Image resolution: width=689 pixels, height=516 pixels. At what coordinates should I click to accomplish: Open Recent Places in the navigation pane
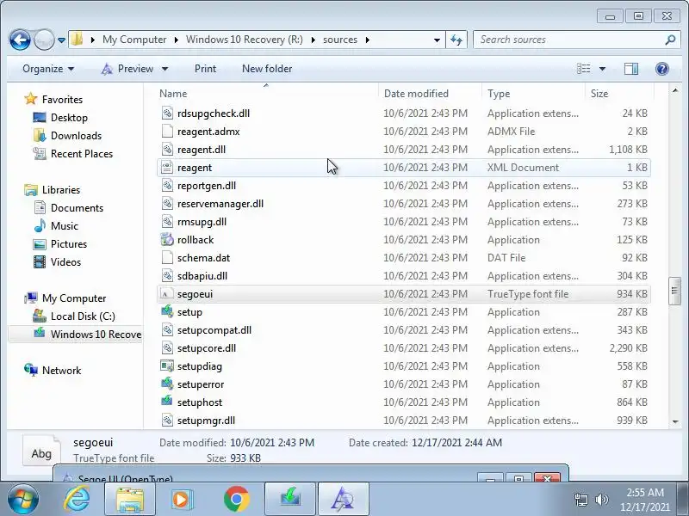coord(82,154)
